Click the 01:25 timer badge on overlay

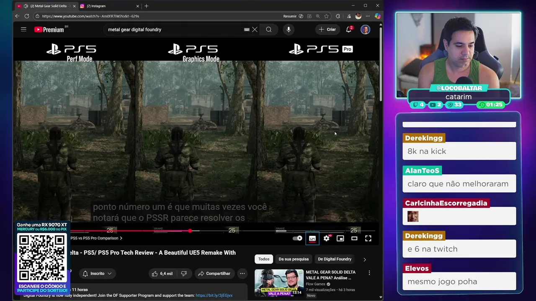pyautogui.click(x=490, y=105)
